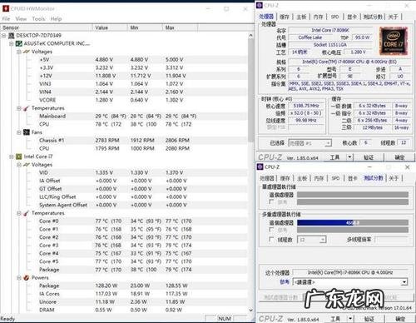Click the HWMonitor app icon in title bar
The height and width of the screenshot is (323, 416).
click(6, 8)
